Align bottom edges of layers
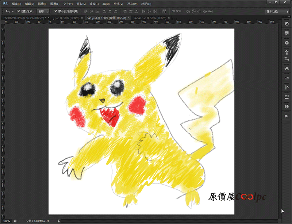This screenshot has height=224, width=292. click(97, 11)
